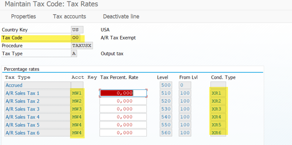The height and width of the screenshot is (145, 292).
Task: Select the A/R Sales Tax 2 row label
Action: [x=37, y=101]
